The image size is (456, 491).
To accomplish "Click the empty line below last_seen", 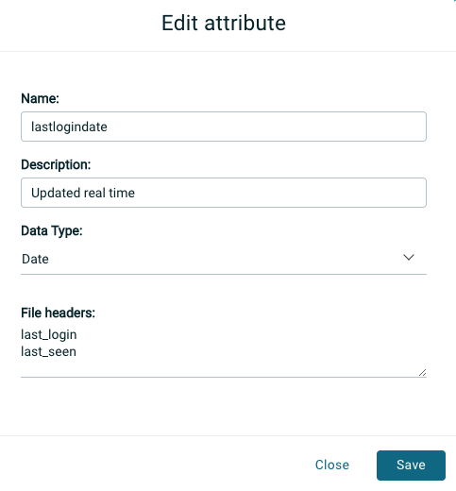I will tap(220, 367).
